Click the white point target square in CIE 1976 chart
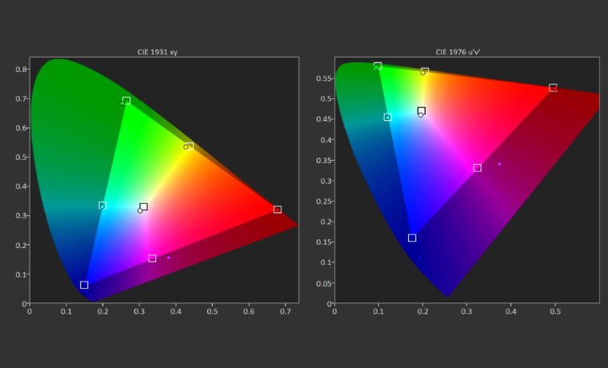The width and height of the screenshot is (608, 368). (422, 111)
